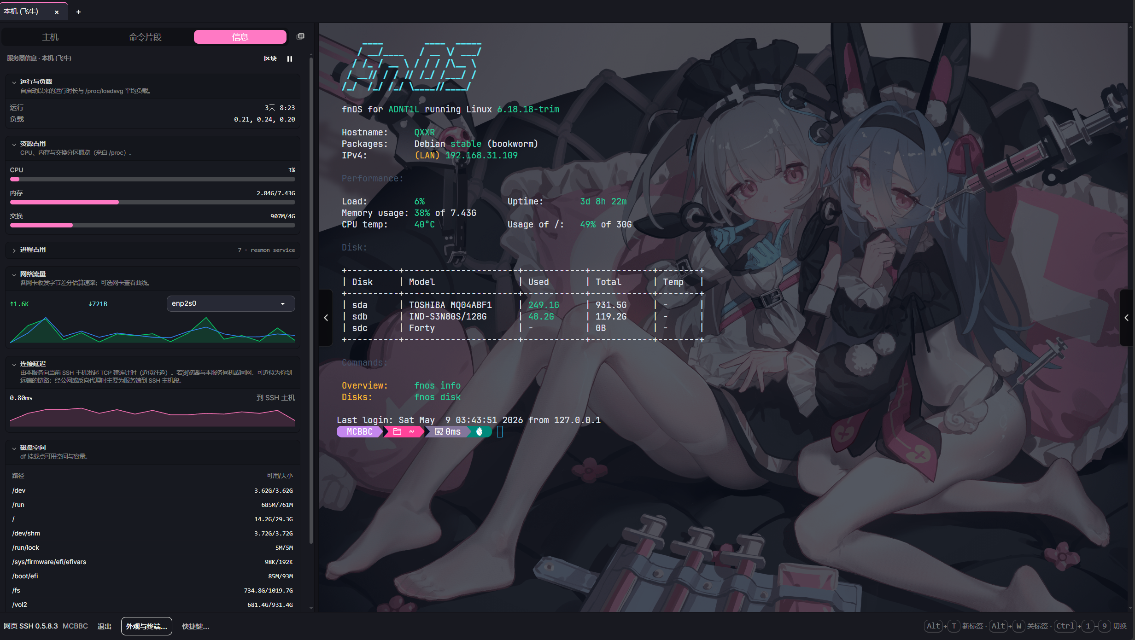Focus the terminal cursor after the prompt
The image size is (1135, 640).
click(500, 431)
